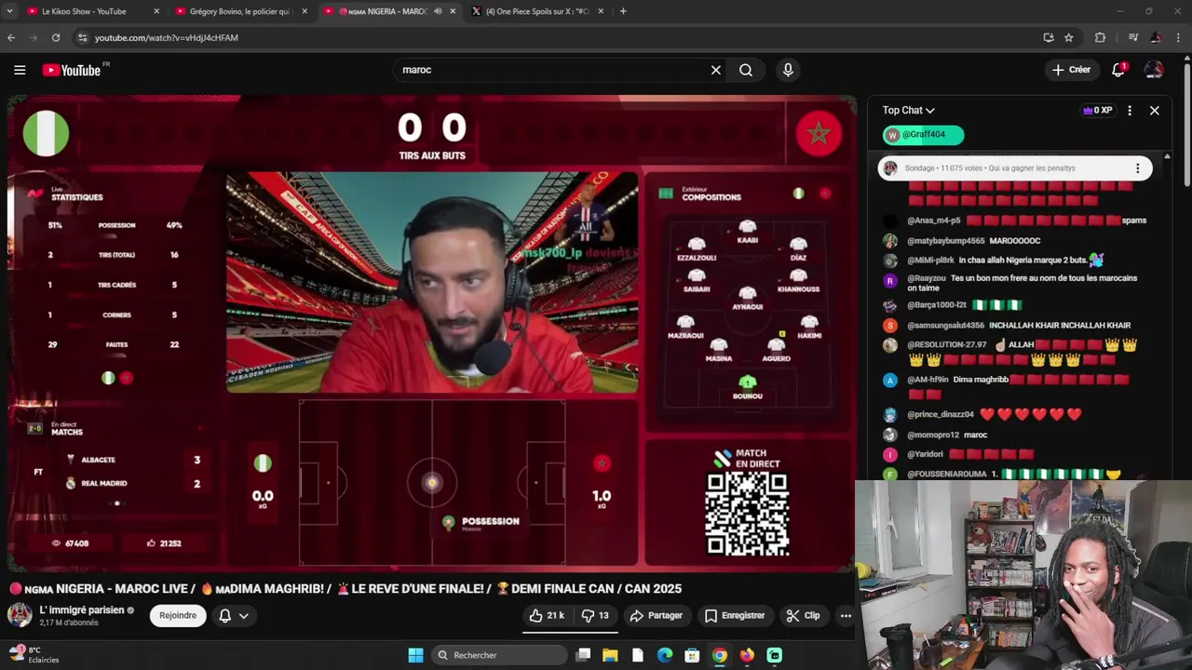
Task: Start voice search with the microphone
Action: pyautogui.click(x=788, y=70)
